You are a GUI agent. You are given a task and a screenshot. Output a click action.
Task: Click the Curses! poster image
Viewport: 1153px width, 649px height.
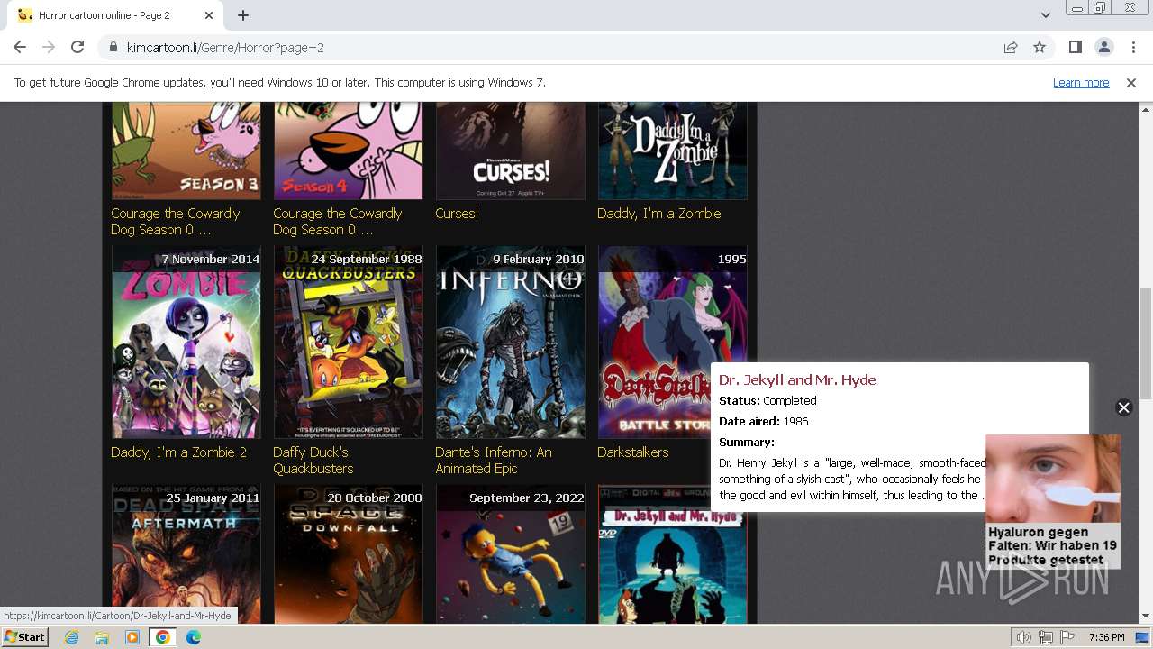pyautogui.click(x=510, y=150)
